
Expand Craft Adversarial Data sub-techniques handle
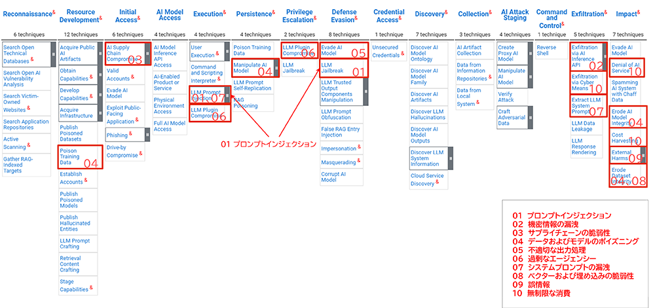click(531, 117)
